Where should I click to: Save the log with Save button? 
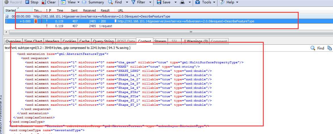click(x=164, y=2)
